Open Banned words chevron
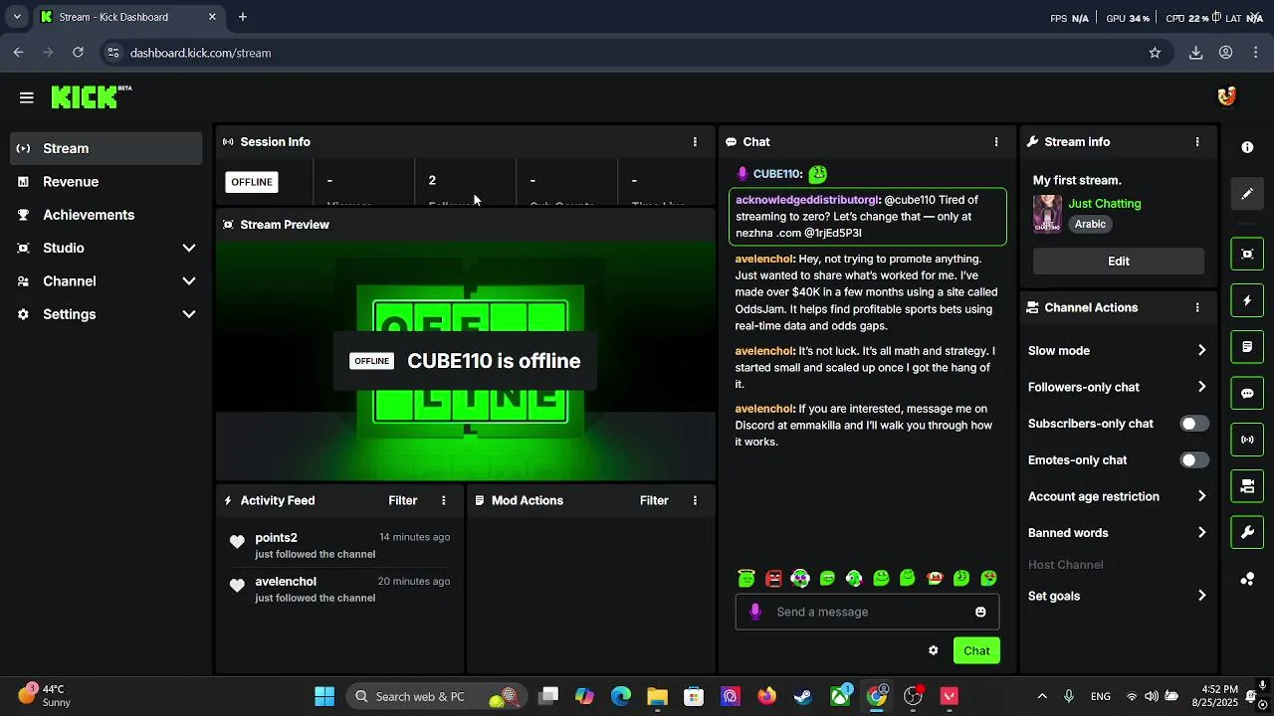This screenshot has width=1274, height=716. point(1201,533)
